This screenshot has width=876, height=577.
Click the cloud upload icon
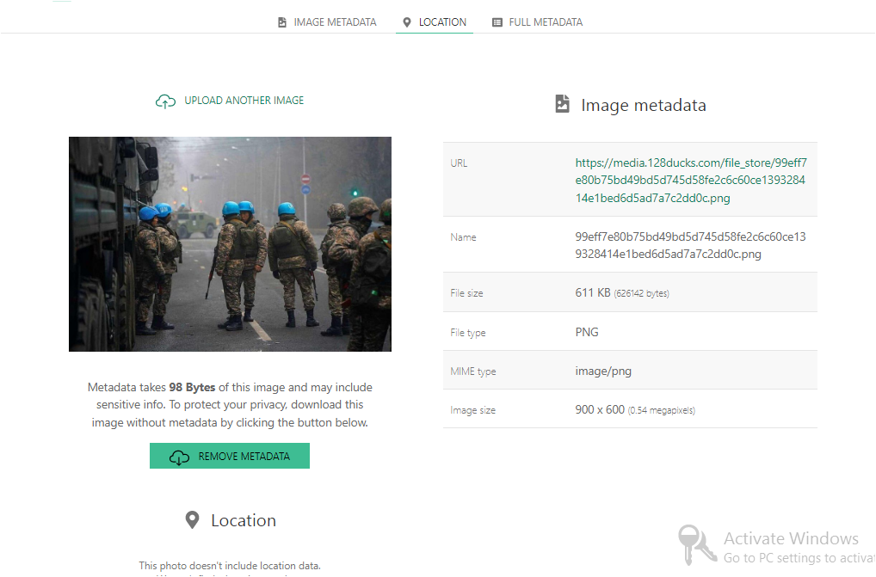coord(165,101)
